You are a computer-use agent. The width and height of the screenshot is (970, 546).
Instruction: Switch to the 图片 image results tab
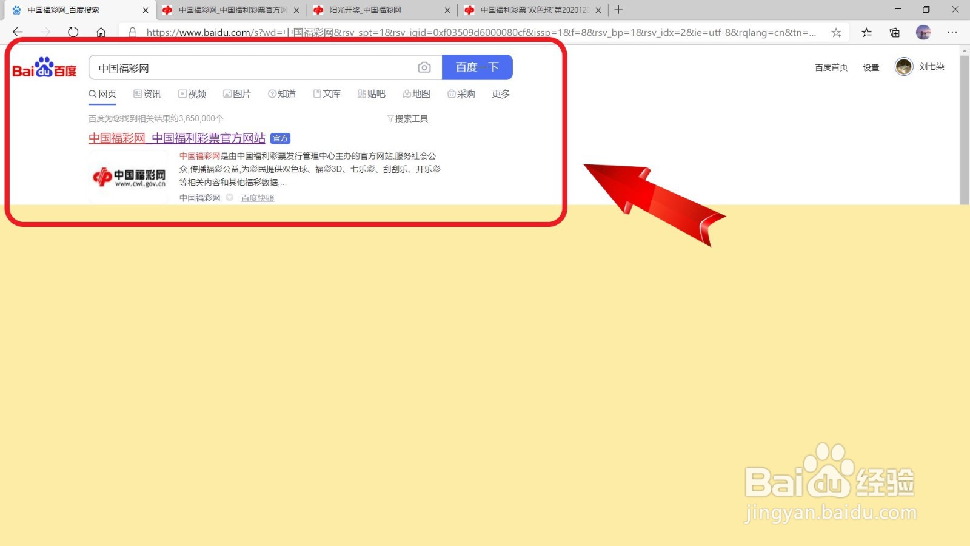coord(237,93)
